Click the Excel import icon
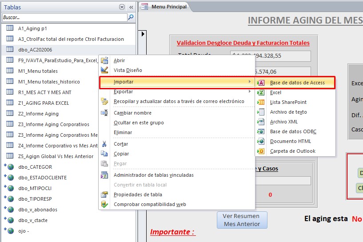The width and height of the screenshot is (363, 242). coord(261,92)
